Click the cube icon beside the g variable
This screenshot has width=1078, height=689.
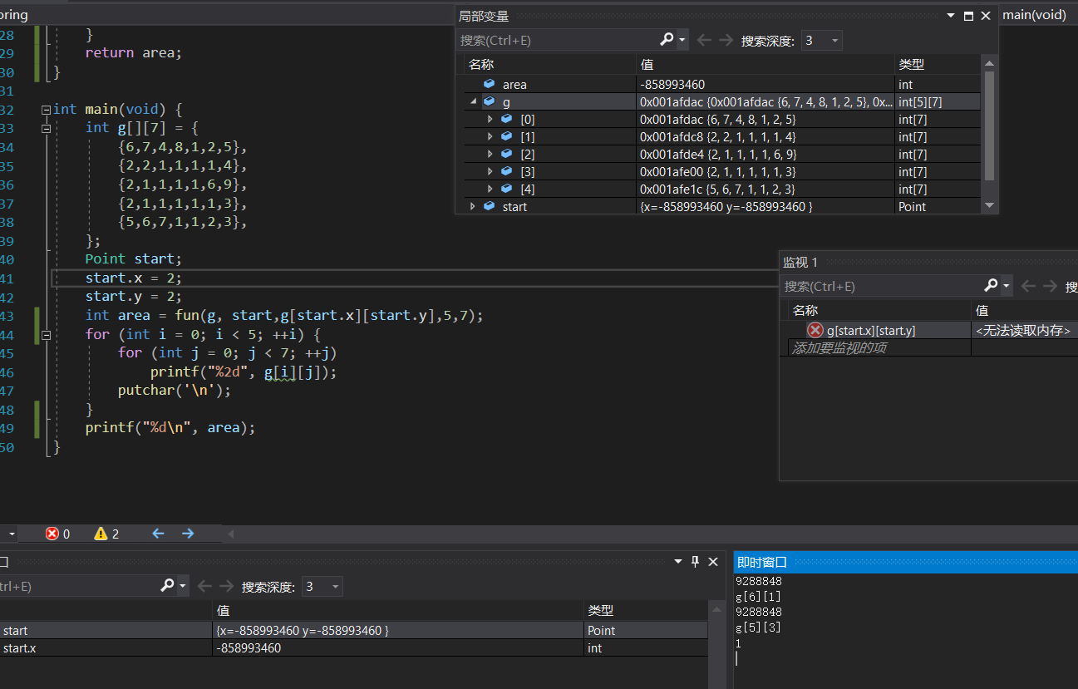[489, 101]
